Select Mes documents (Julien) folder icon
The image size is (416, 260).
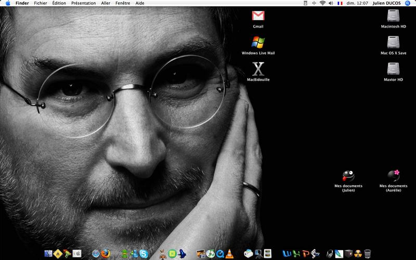pyautogui.click(x=348, y=176)
